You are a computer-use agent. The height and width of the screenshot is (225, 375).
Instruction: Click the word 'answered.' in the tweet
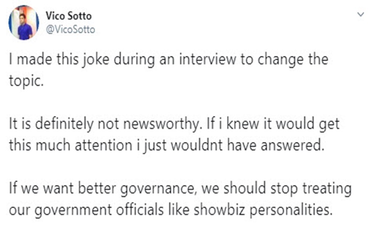[292, 145]
